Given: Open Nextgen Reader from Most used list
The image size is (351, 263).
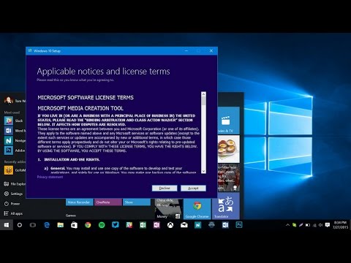Looking at the screenshot, I should [15, 140].
